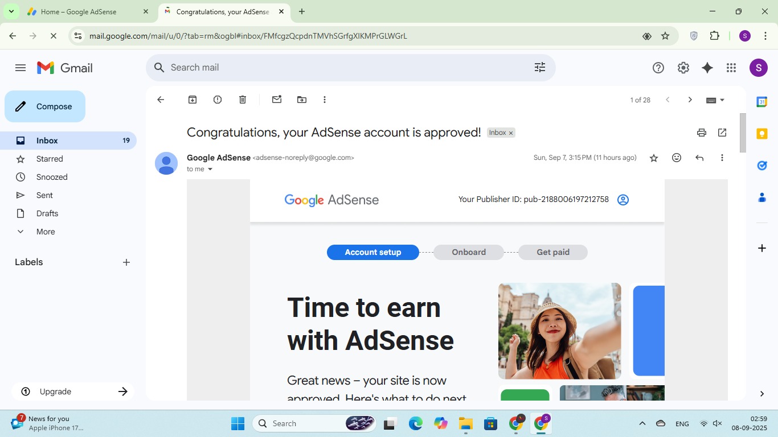Open the Starred folder
Image resolution: width=778 pixels, height=437 pixels.
[x=68, y=159]
